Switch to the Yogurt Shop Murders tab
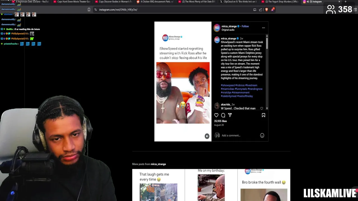Viewport: 358px width, 201px height. tap(280, 2)
